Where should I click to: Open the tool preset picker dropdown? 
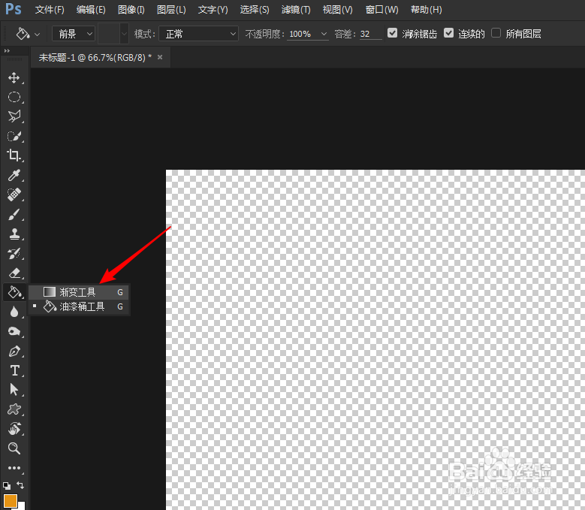[37, 35]
